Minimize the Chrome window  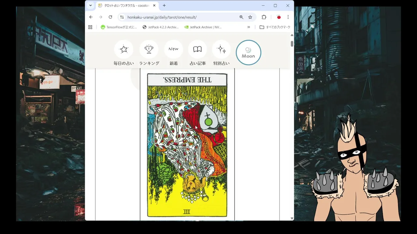(263, 6)
